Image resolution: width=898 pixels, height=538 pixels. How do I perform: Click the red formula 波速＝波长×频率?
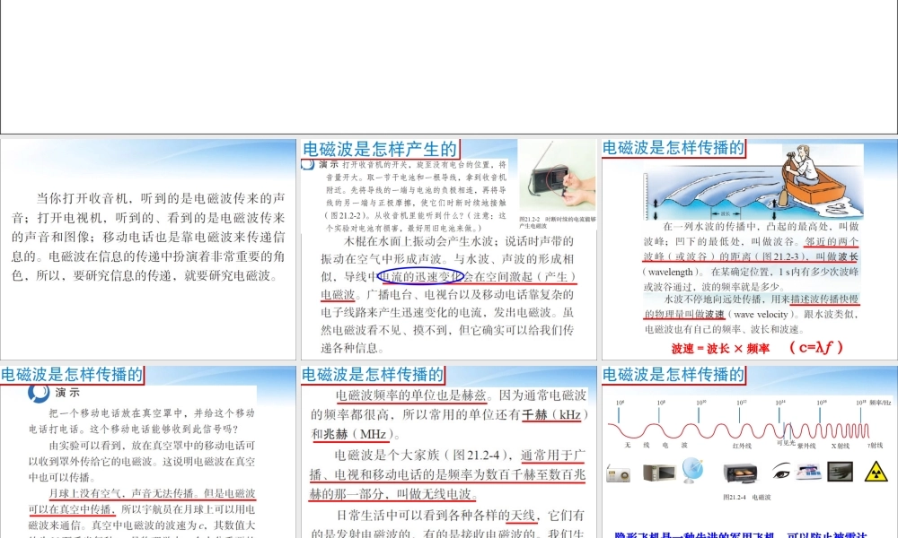tap(722, 345)
